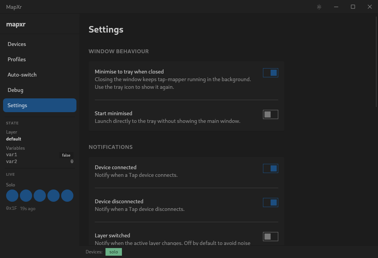The width and height of the screenshot is (378, 258).
Task: Go to the Profiles section
Action: click(x=17, y=59)
